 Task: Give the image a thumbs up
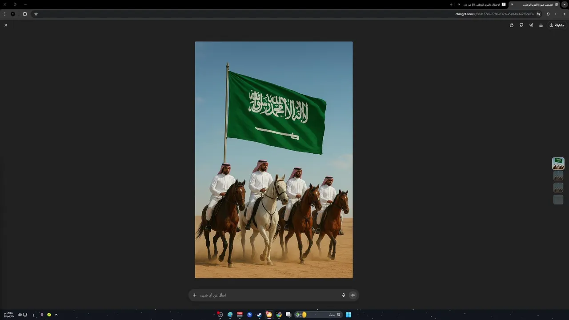pos(512,25)
